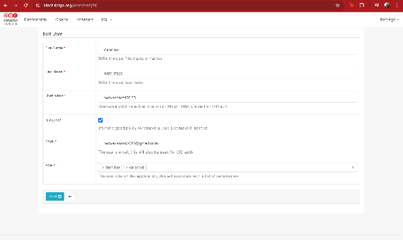Bookmark this page with the star
This screenshot has height=240, width=403.
(x=338, y=5)
